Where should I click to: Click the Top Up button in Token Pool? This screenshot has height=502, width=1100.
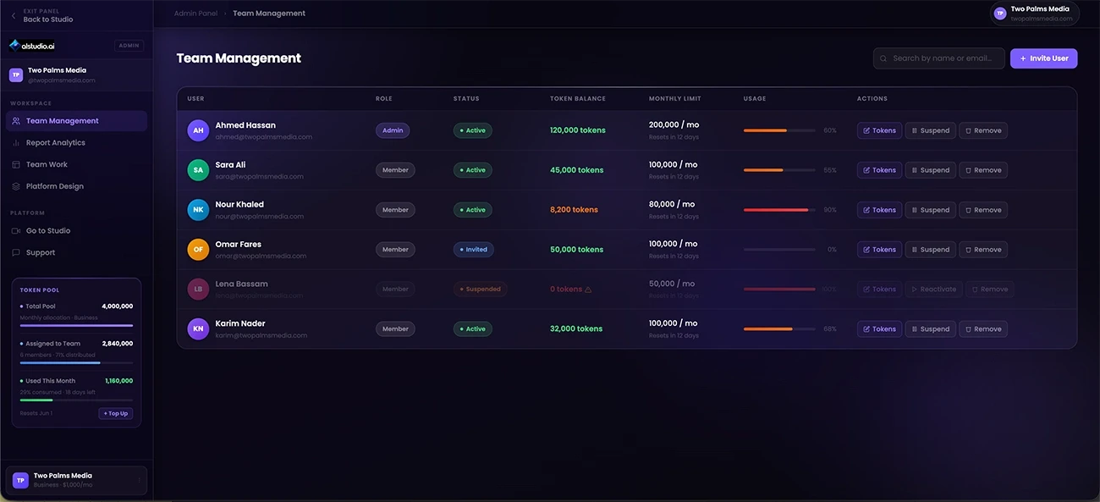(x=116, y=414)
